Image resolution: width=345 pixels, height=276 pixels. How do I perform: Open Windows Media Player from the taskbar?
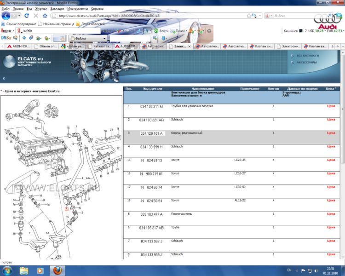point(40,270)
